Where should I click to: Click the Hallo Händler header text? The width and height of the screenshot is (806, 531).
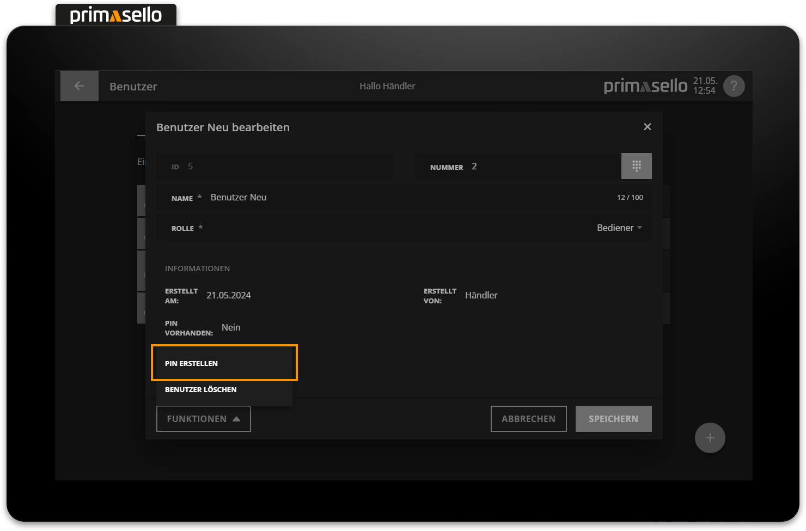387,86
